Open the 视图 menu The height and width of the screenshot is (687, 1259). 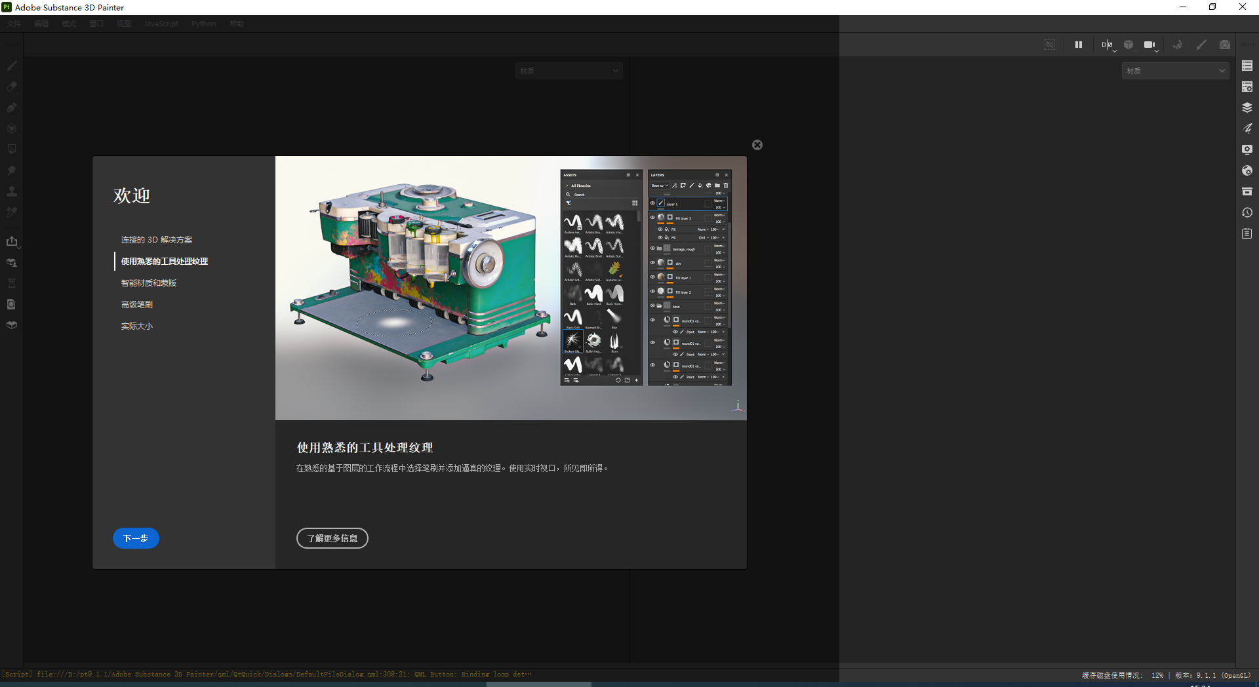(124, 24)
